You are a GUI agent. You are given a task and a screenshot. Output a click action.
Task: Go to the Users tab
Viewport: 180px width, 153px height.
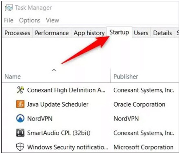(141, 33)
